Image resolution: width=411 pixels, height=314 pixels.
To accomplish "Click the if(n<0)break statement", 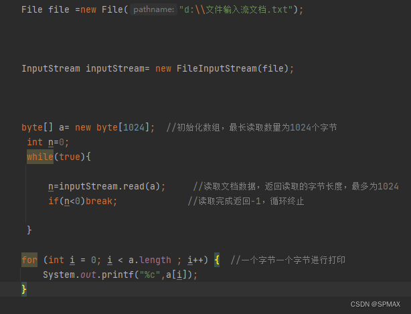I will (x=82, y=201).
